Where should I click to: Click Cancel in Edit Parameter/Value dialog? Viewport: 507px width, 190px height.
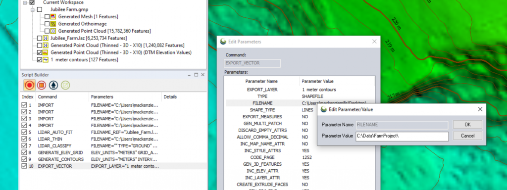click(467, 136)
